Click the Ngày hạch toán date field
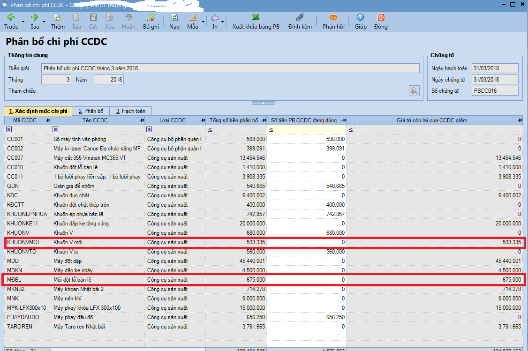 coord(495,68)
